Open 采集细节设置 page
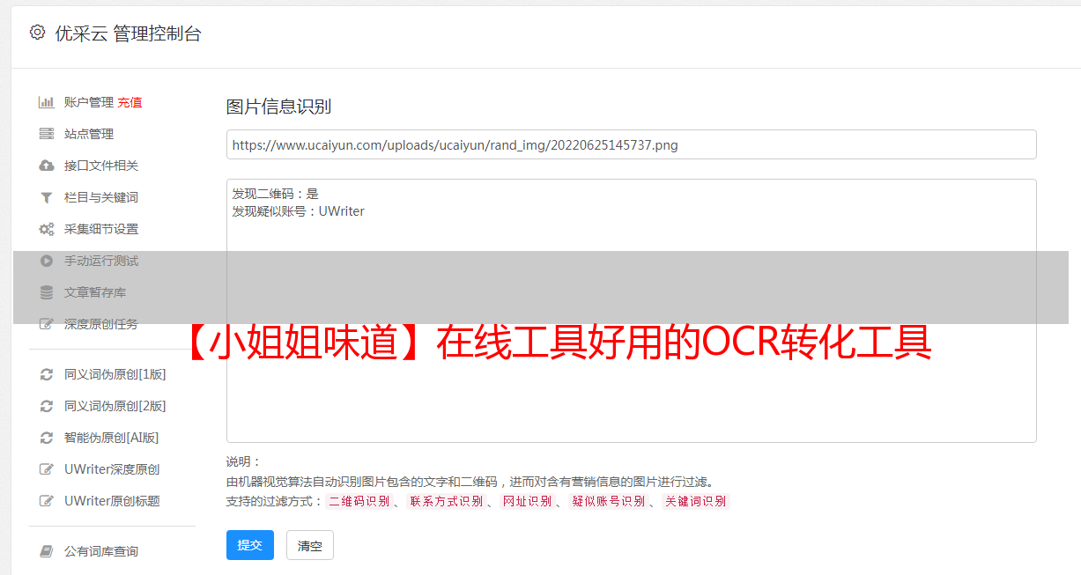The image size is (1081, 575). point(101,229)
